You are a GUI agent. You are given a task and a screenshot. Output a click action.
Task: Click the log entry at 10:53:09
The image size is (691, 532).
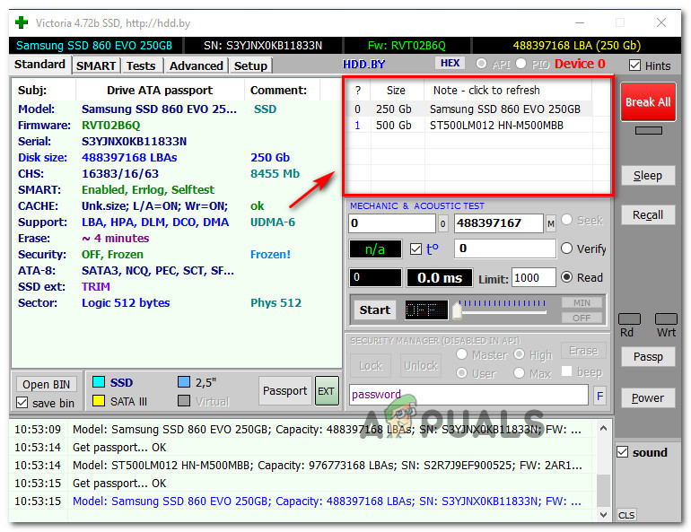(304, 430)
